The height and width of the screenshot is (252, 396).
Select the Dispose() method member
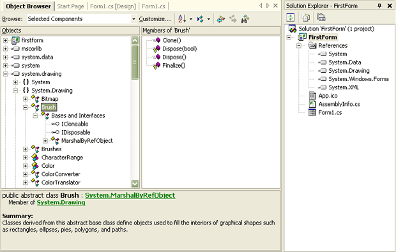coord(174,57)
